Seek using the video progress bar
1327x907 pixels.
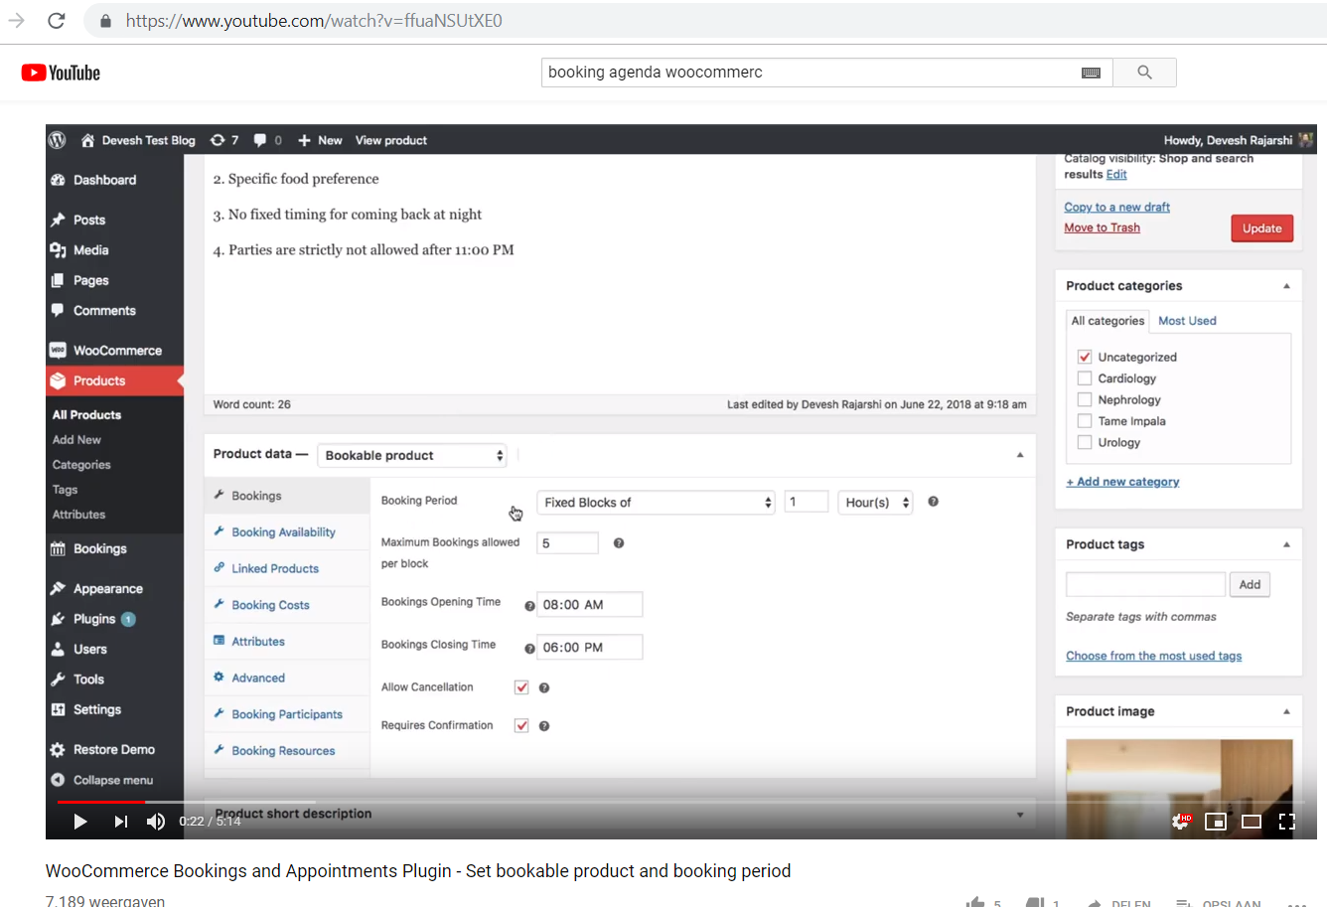point(680,802)
